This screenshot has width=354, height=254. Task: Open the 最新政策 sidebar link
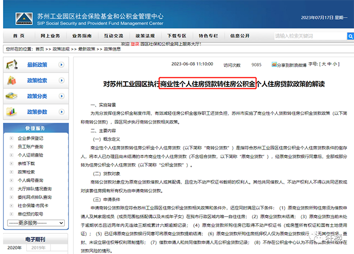pos(37,65)
